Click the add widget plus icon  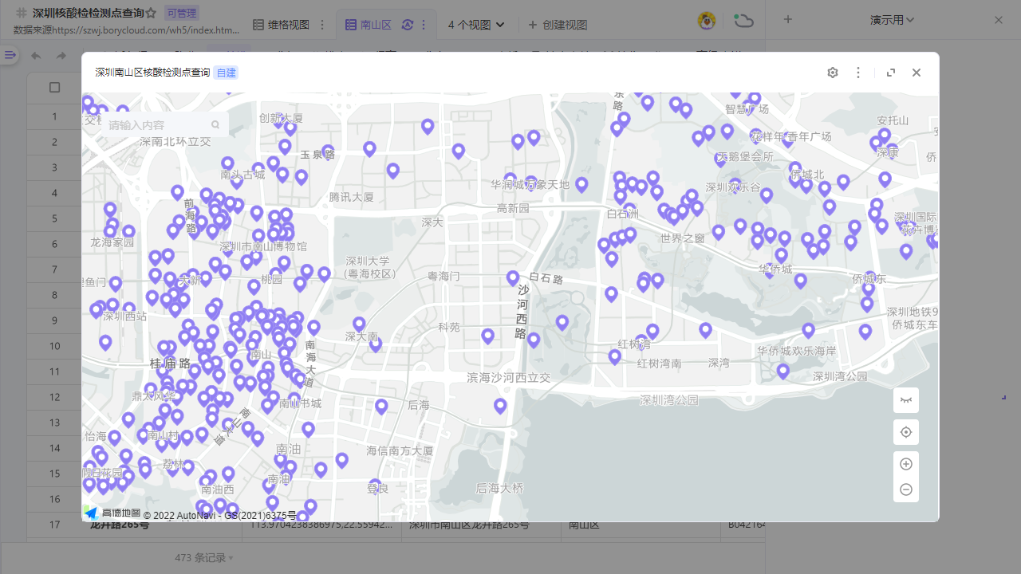[788, 20]
